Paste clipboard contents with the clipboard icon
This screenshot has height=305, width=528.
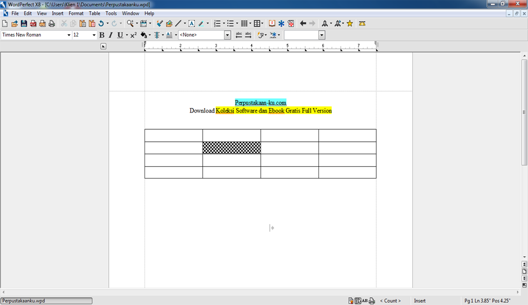[x=82, y=23]
